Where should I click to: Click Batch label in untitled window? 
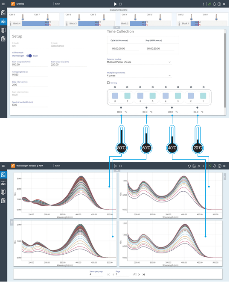(58, 4)
